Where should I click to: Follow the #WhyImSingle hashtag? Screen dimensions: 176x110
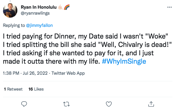(124, 62)
